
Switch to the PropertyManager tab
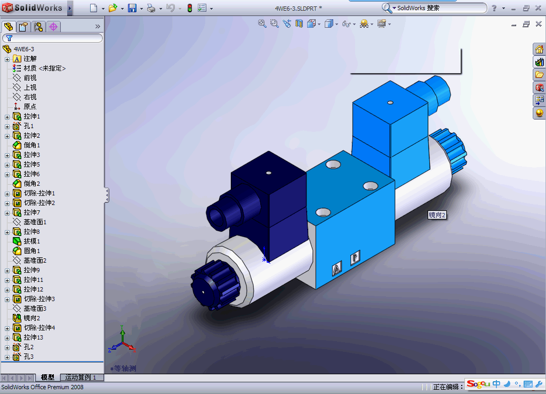(23, 27)
